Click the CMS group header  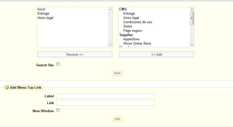pos(123,9)
